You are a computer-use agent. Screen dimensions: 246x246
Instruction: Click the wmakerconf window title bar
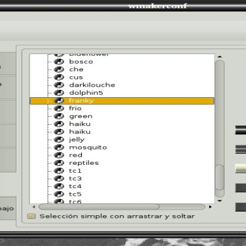[123, 6]
